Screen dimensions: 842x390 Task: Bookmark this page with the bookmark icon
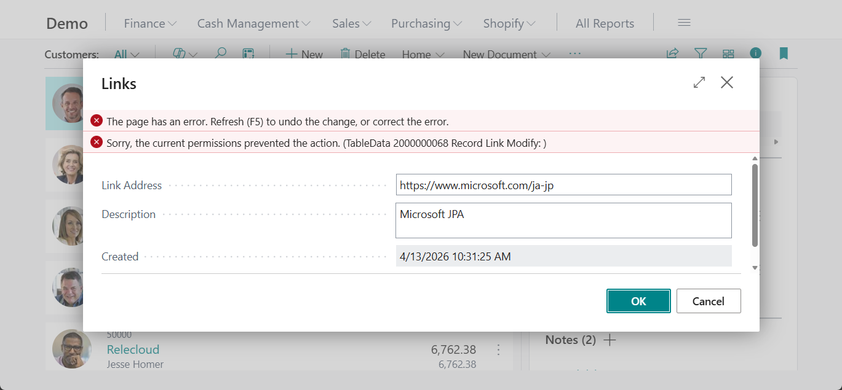coord(784,53)
